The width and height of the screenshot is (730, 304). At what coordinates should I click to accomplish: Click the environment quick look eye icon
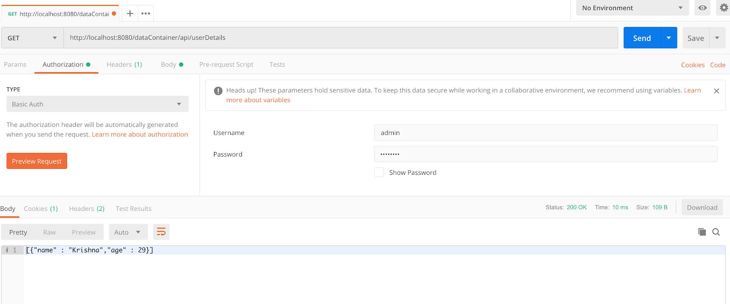[702, 8]
